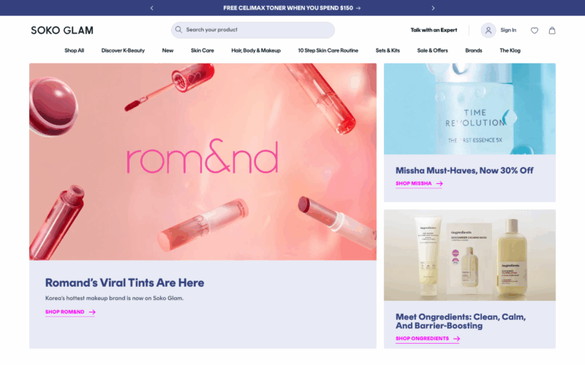Show the next announcement banner message

433,8
